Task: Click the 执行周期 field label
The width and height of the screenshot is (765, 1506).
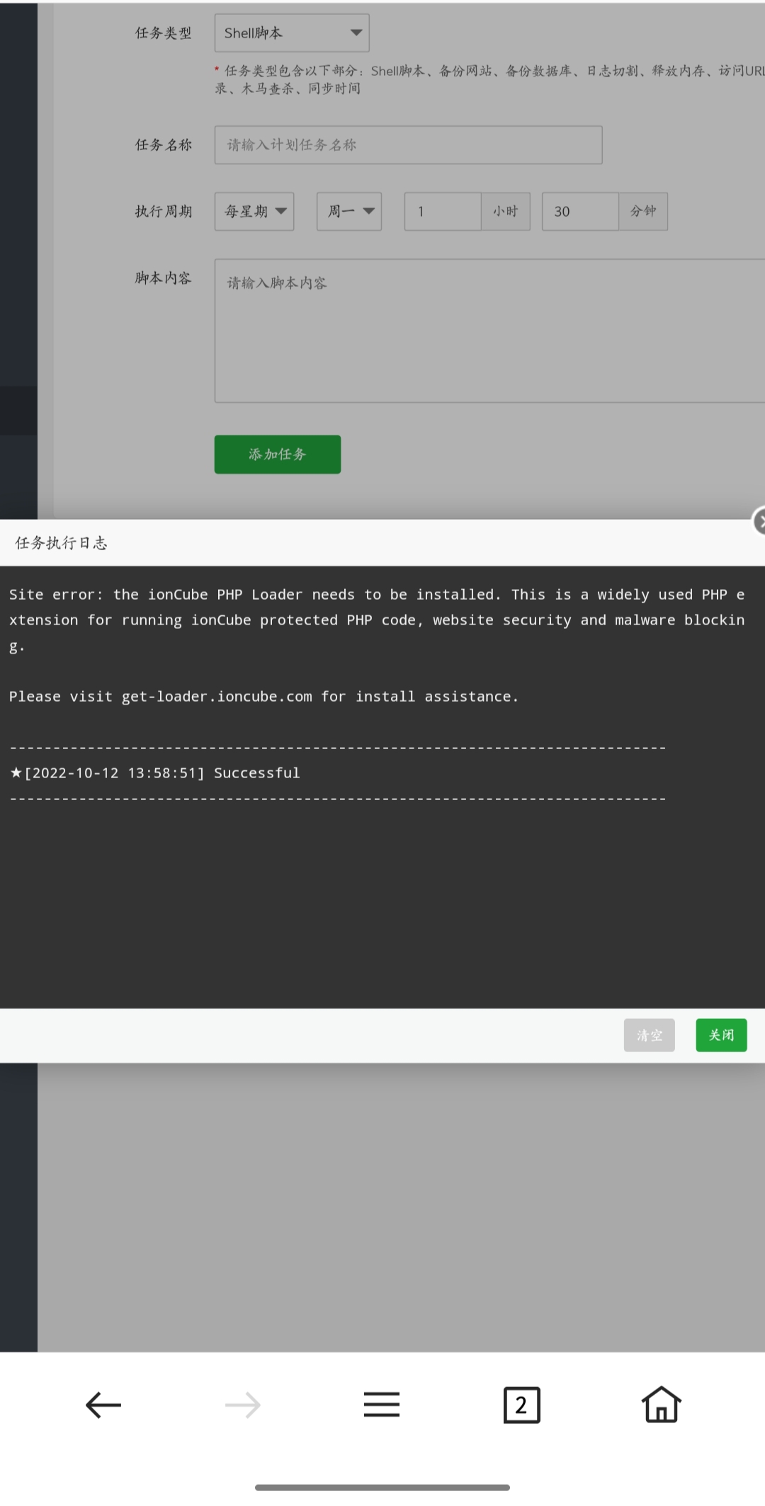Action: pyautogui.click(x=164, y=212)
